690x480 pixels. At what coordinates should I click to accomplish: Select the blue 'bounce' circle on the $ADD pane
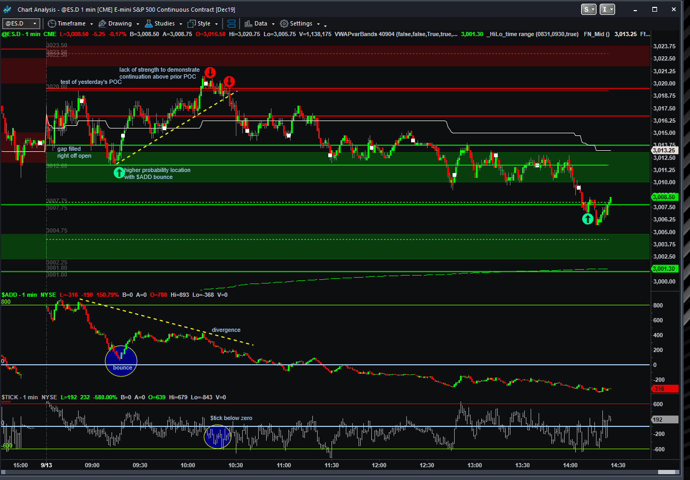[x=122, y=361]
